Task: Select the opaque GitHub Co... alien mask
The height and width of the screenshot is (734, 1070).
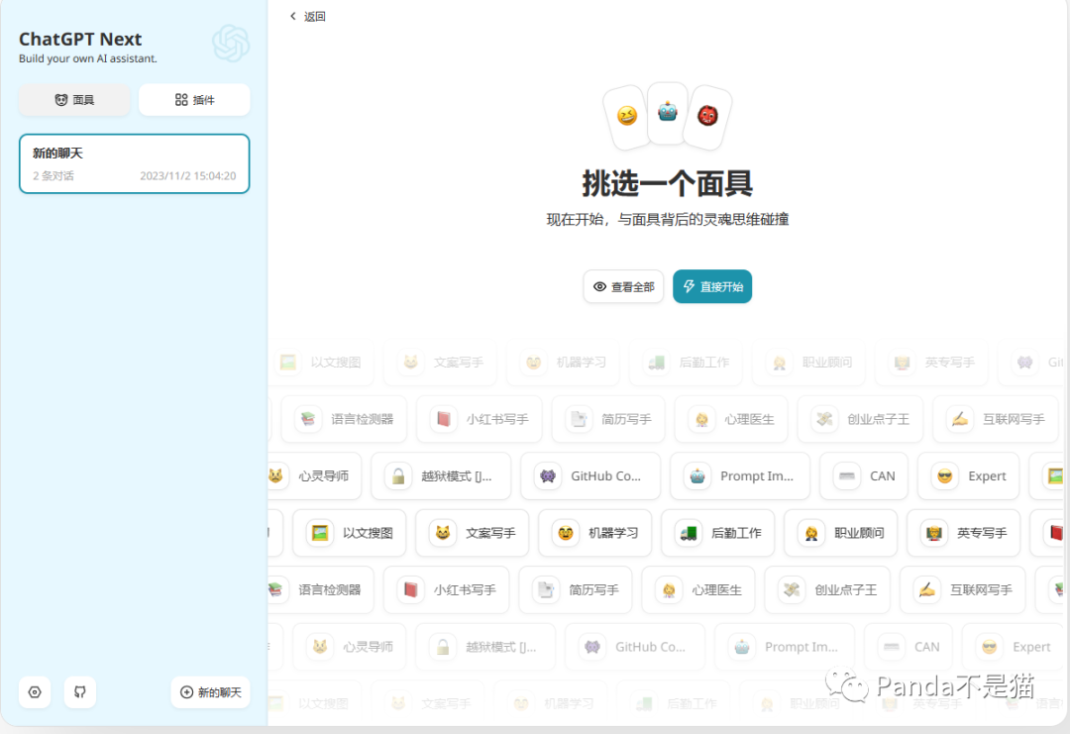Action: [590, 476]
